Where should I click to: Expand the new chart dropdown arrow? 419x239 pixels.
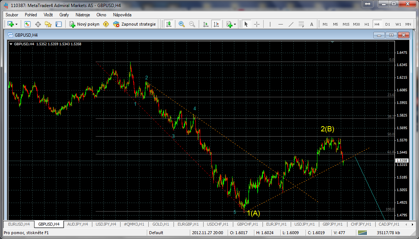pos(17,24)
